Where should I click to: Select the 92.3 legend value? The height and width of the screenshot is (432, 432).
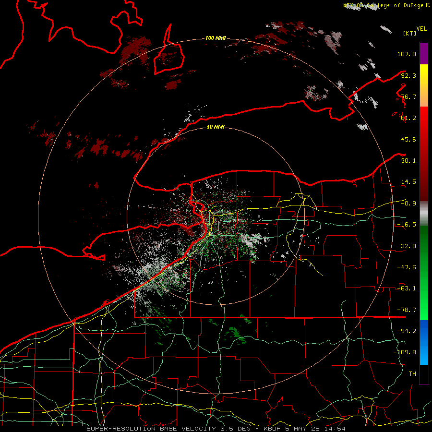408,75
